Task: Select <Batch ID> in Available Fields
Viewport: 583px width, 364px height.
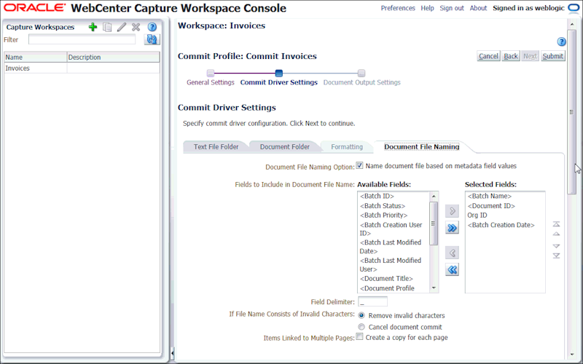Action: click(377, 196)
